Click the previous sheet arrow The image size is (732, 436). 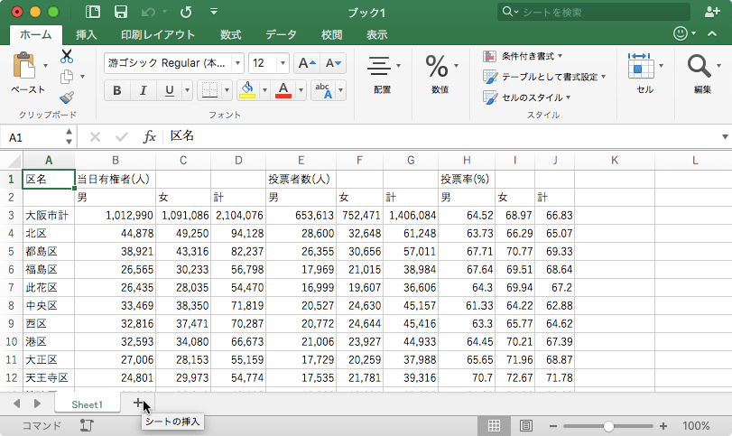[17, 404]
